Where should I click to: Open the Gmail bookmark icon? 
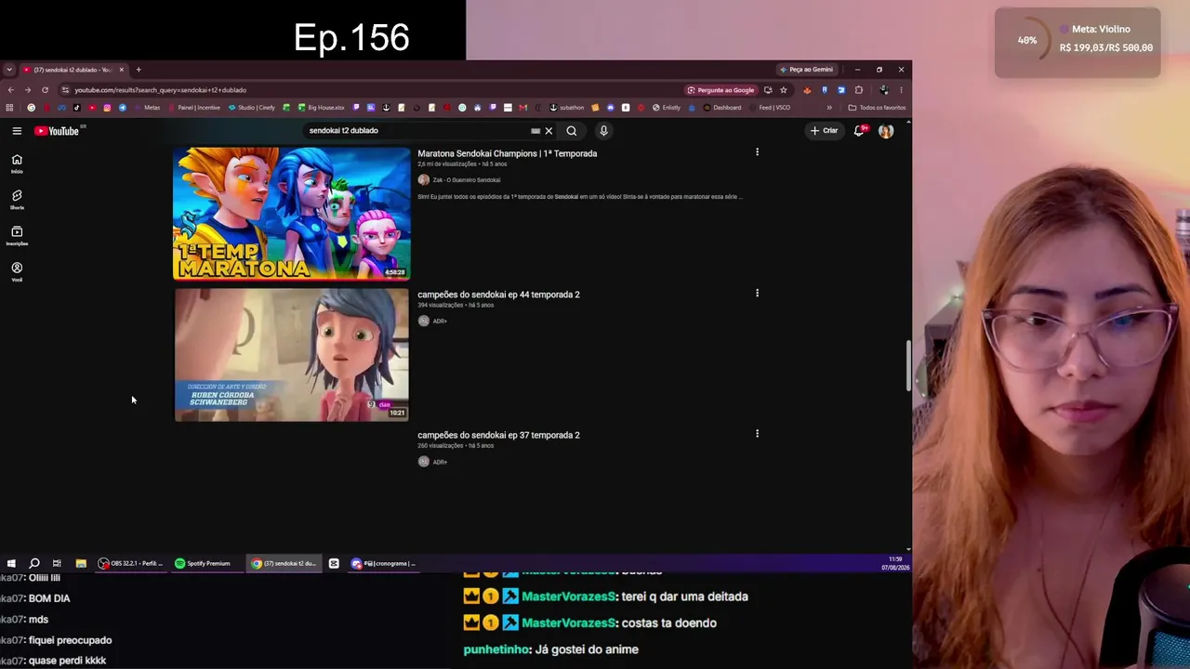(523, 108)
